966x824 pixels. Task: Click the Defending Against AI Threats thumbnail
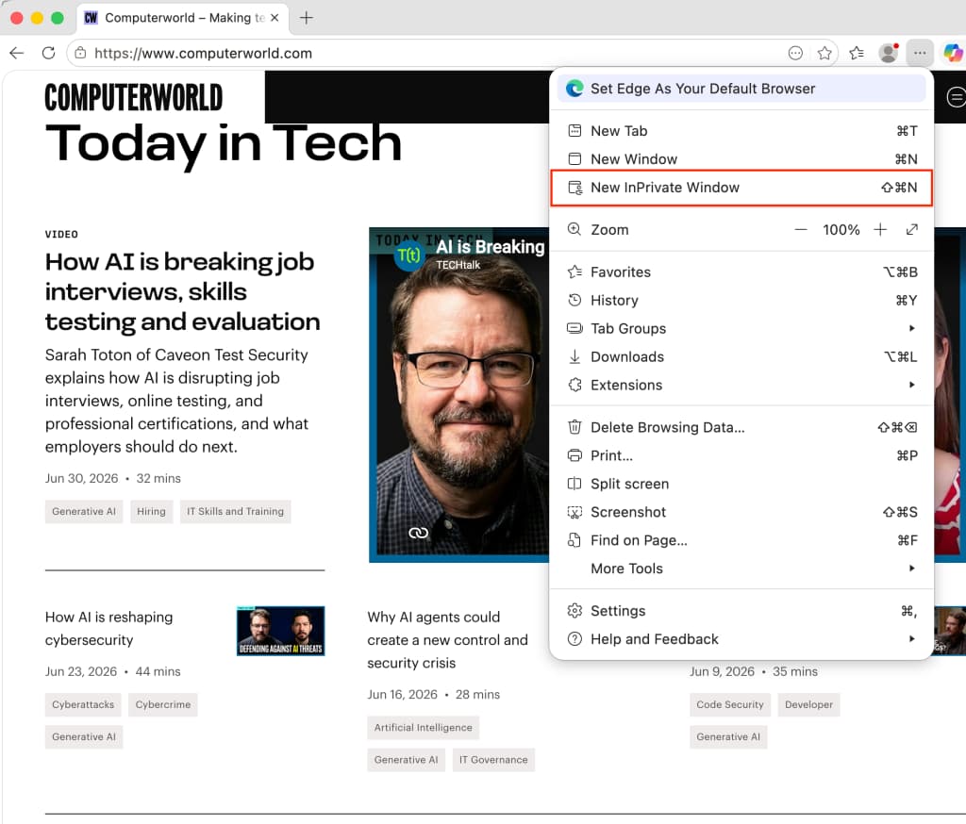280,631
